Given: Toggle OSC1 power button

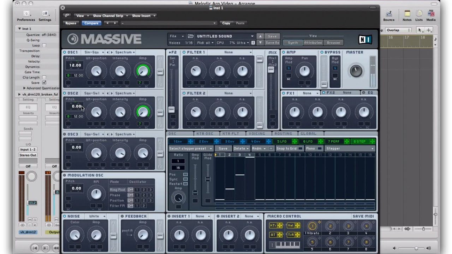Looking at the screenshot, I should tap(65, 52).
